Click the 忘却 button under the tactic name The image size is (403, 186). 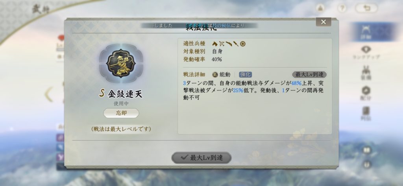pos(121,113)
